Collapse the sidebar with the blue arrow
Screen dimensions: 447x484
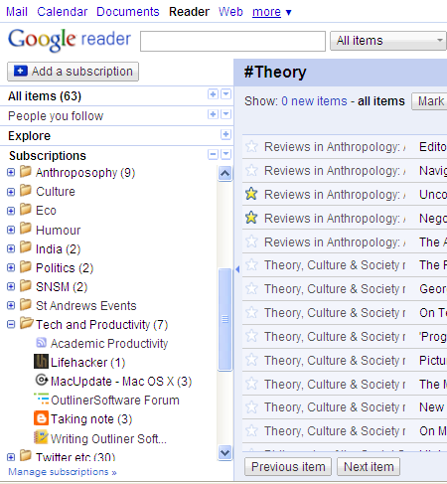[x=237, y=269]
